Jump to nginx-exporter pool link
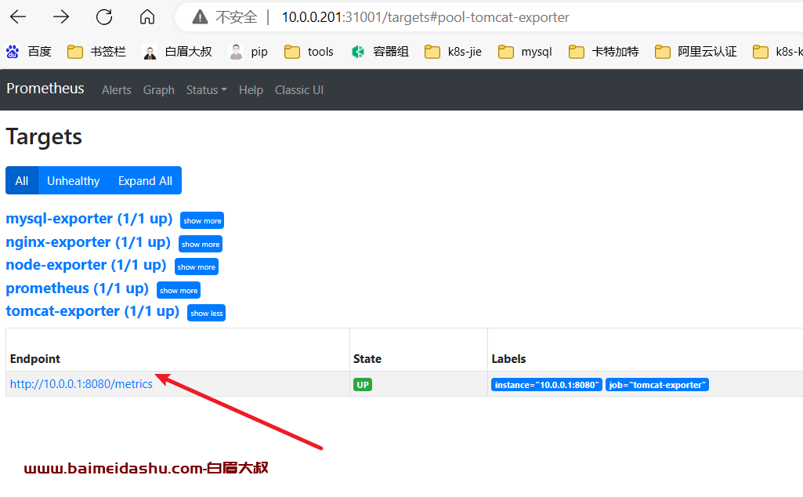 [x=88, y=242]
